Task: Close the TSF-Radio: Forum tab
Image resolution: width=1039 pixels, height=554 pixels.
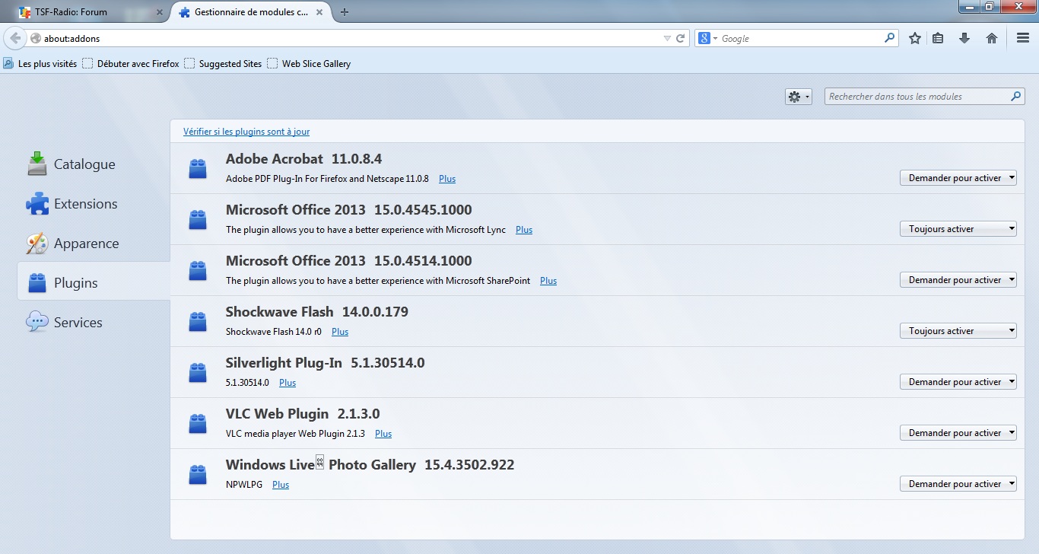Action: tap(159, 12)
